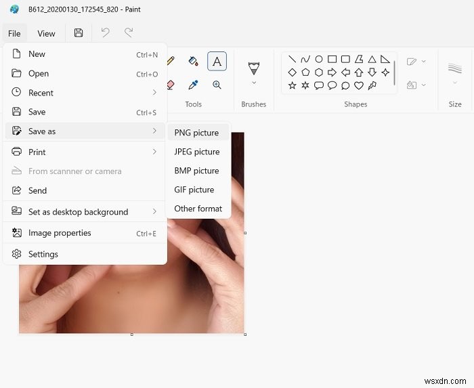Screen dimensions: 474x388
Task: Select the Eraser tool
Action: pyautogui.click(x=171, y=85)
